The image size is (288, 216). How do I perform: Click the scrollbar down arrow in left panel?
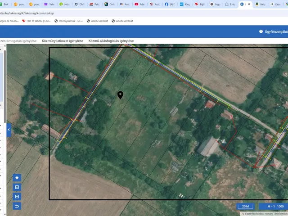coord(5,214)
